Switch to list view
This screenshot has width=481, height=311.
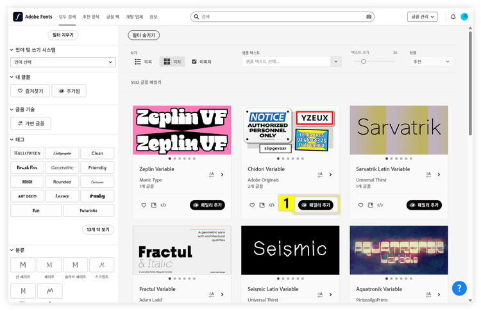point(143,62)
